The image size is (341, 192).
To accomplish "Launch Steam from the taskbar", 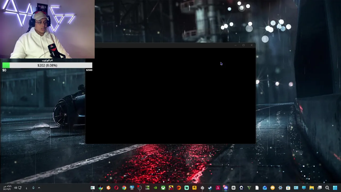I will coord(210,188).
